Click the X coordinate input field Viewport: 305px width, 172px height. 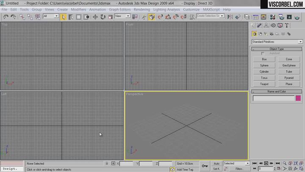(126, 164)
